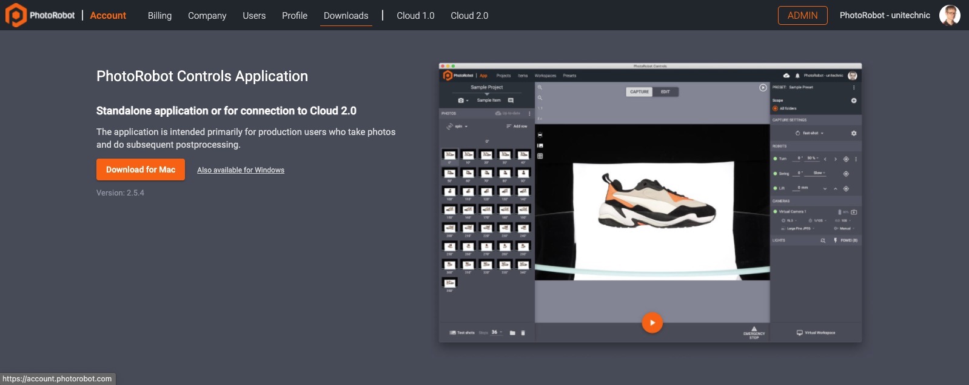Go to the Company section

[207, 15]
